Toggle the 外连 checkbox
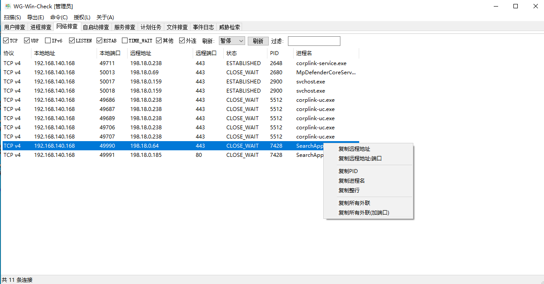544x284 pixels. click(x=182, y=41)
